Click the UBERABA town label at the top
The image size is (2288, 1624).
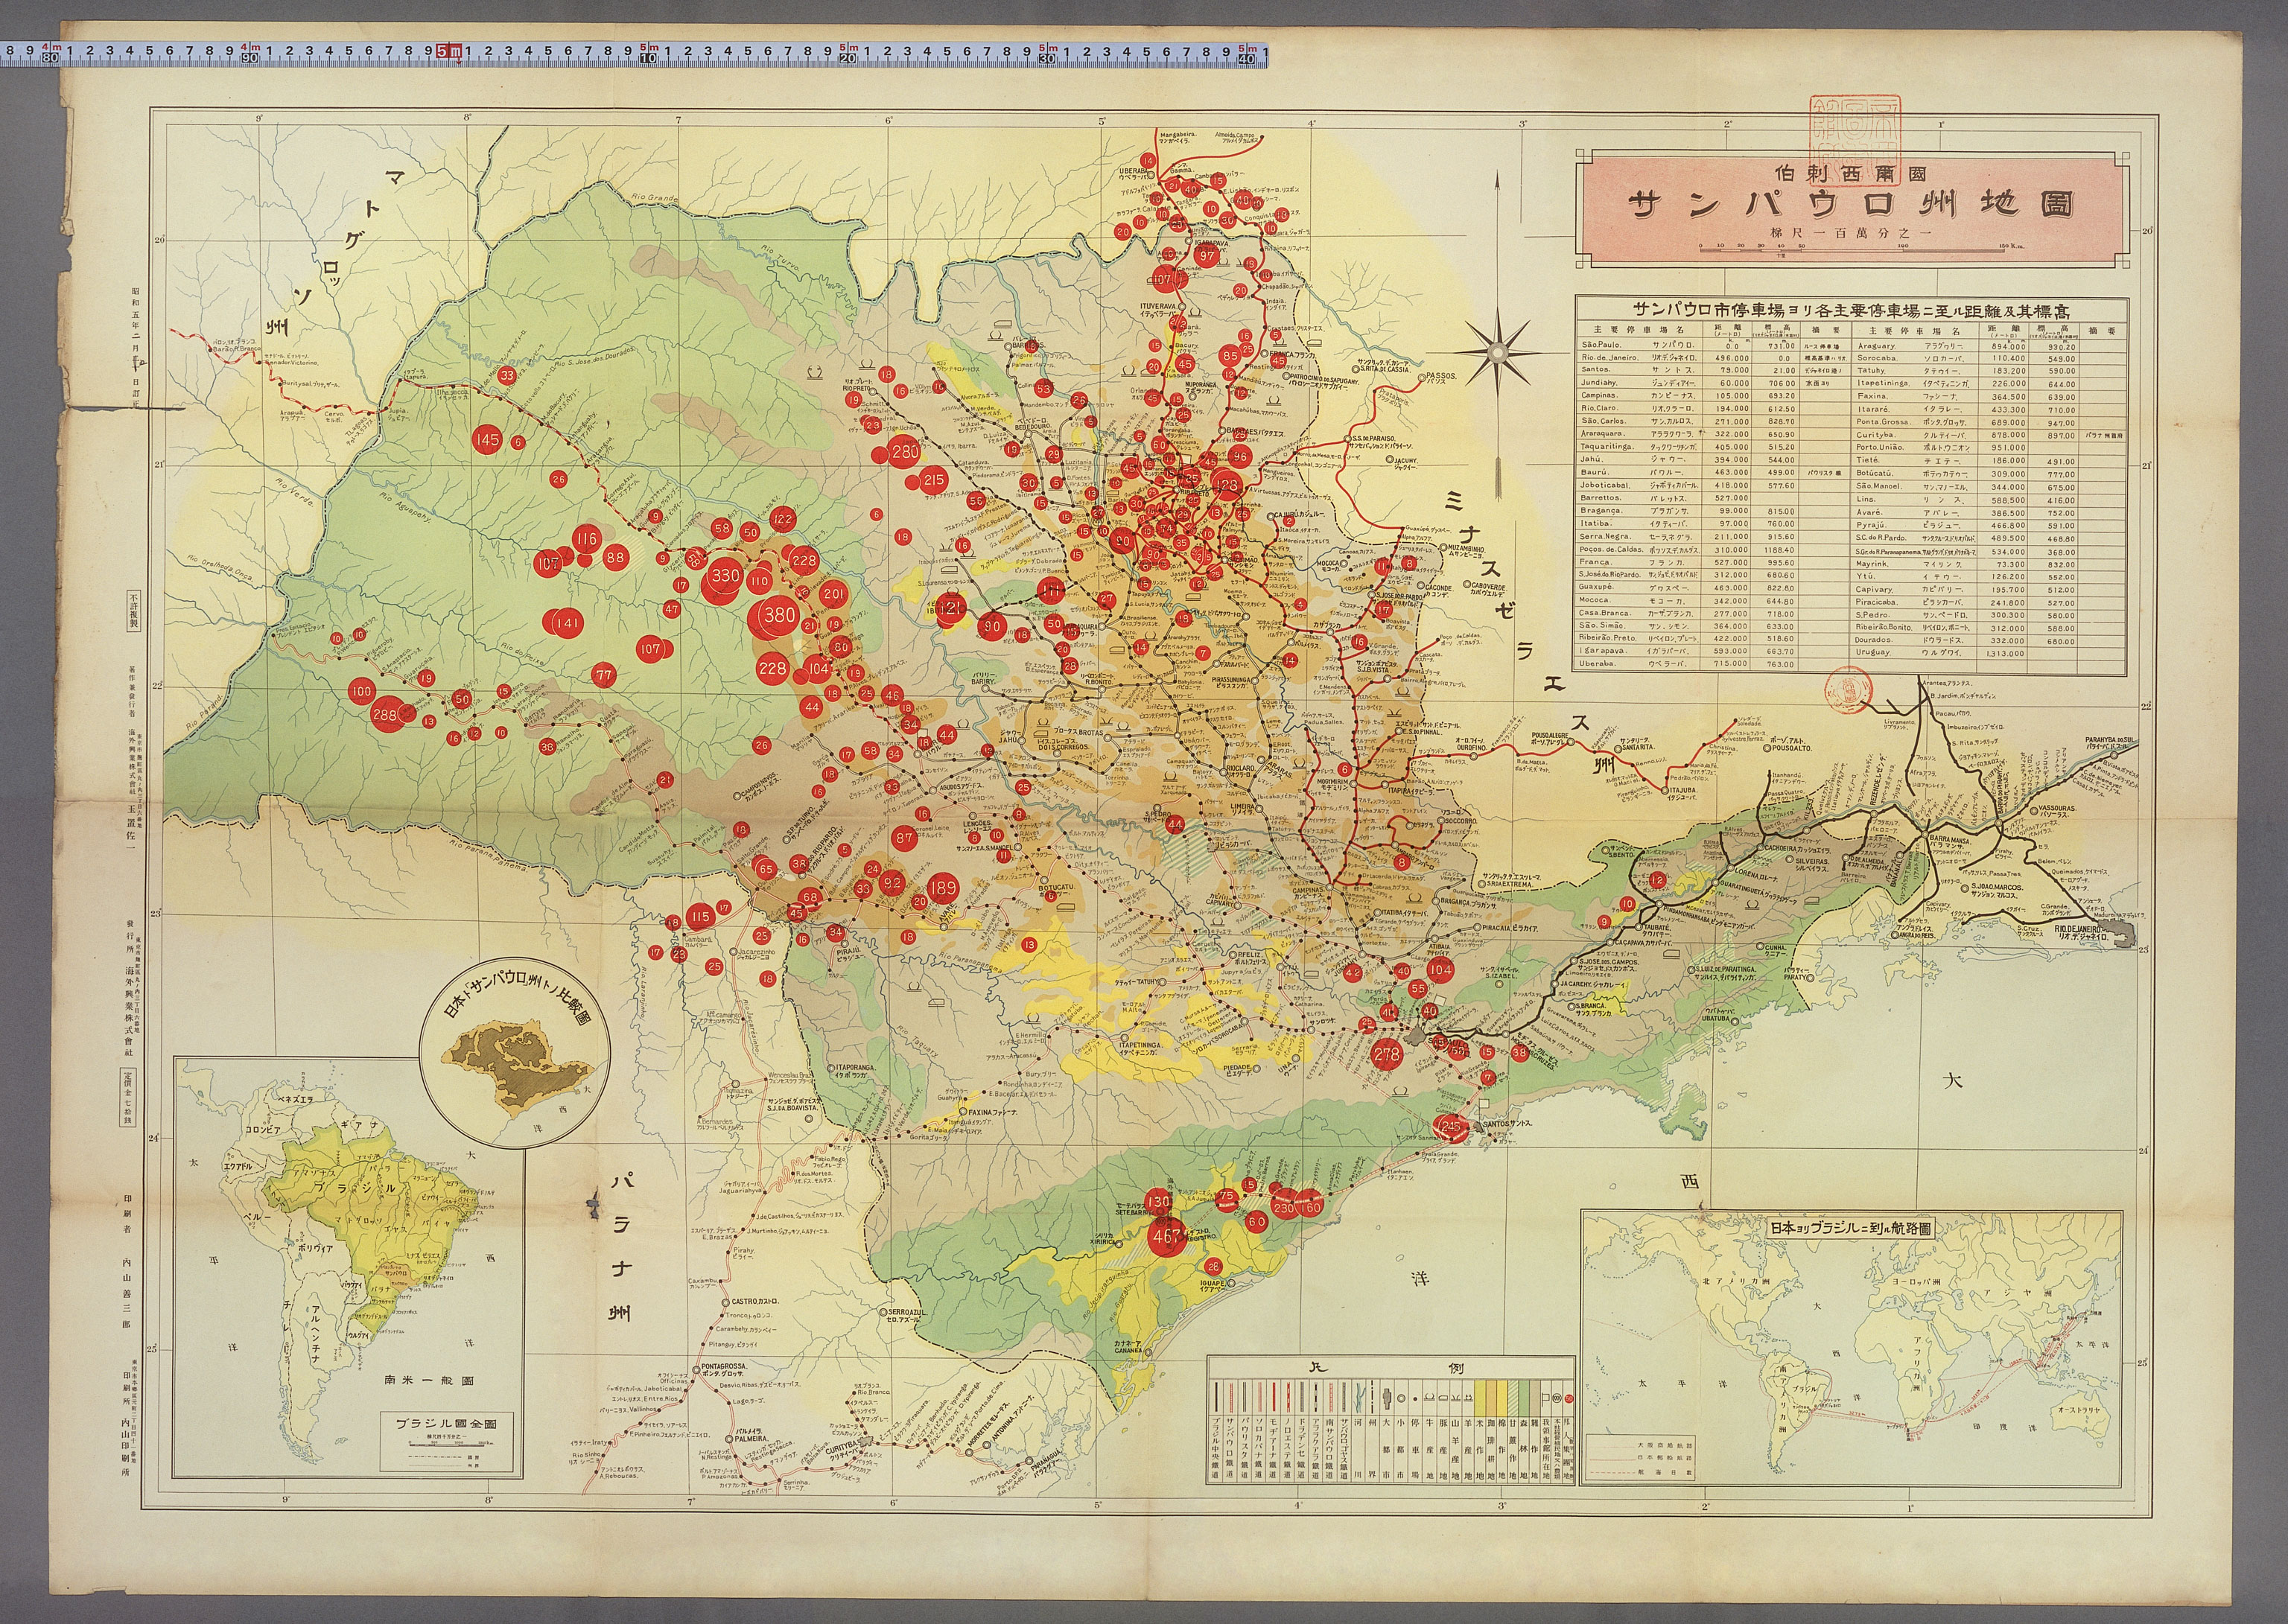click(x=1134, y=171)
